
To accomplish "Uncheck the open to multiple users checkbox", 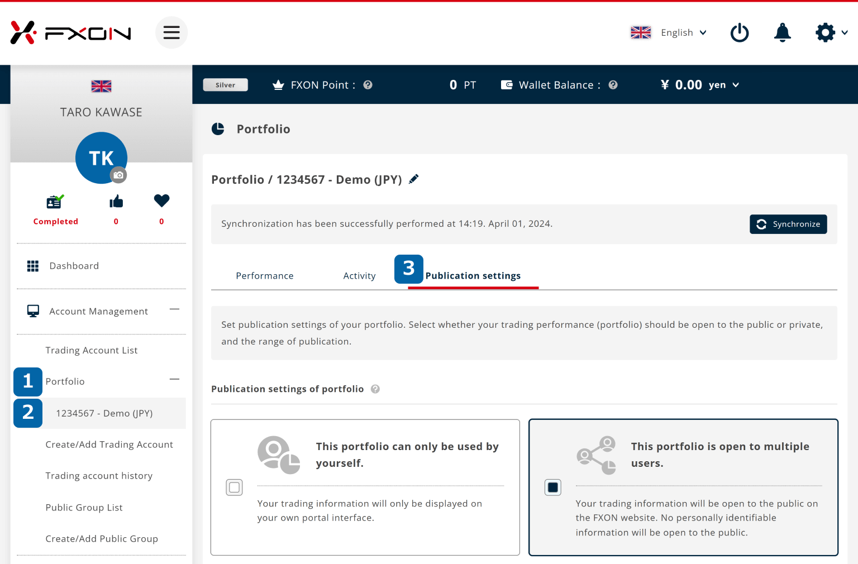I will pyautogui.click(x=553, y=487).
